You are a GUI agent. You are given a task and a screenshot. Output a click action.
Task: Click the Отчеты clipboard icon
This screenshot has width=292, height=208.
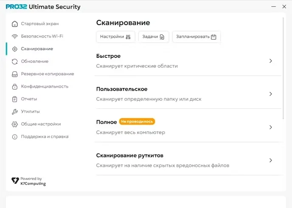pyautogui.click(x=15, y=99)
